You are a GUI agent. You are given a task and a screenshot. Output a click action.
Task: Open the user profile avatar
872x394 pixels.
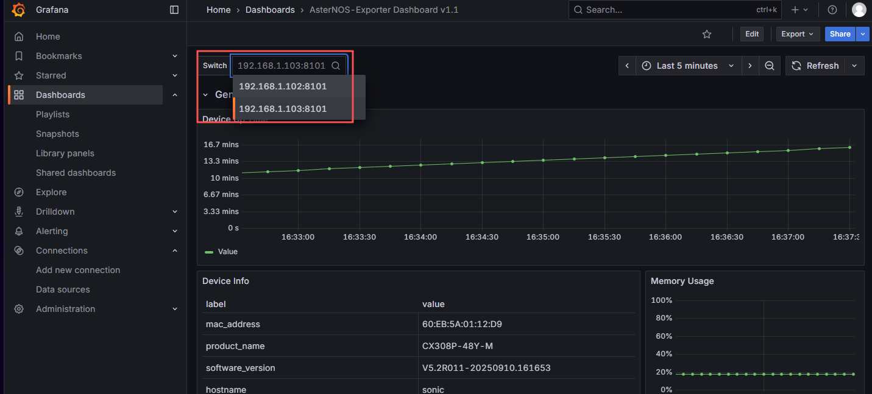click(x=859, y=10)
